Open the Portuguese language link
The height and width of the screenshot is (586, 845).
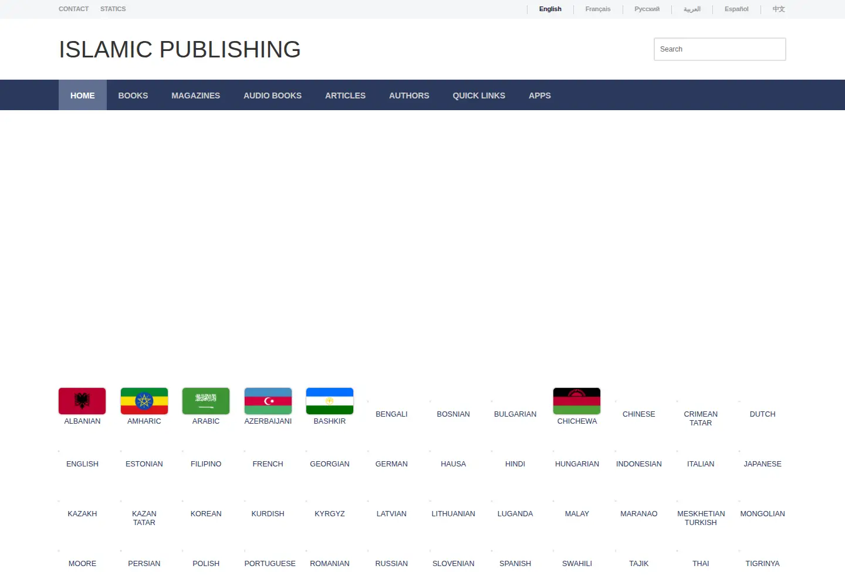[270, 564]
